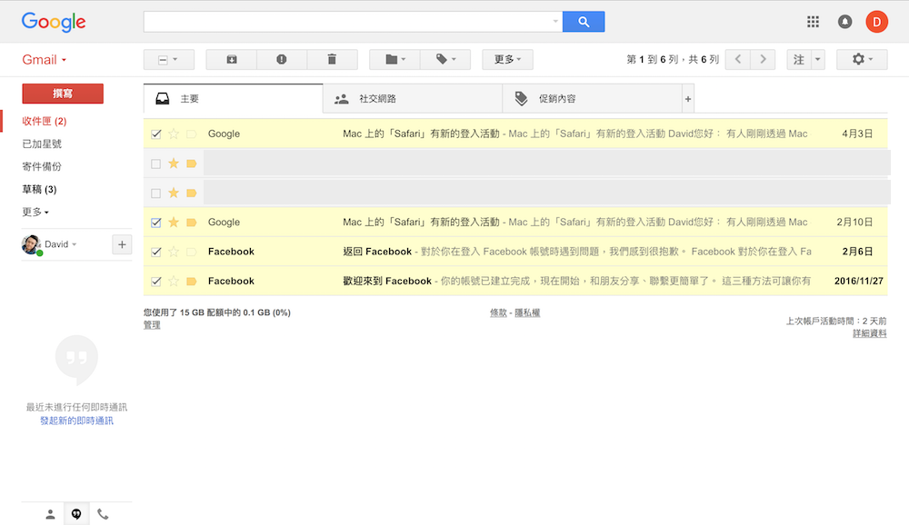909x525 pixels.
Task: Open the labels tag dropdown
Action: 445,60
